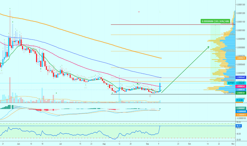This screenshot has width=247, height=146.
Task: Select the BCPTBTC symbol tag
Action: pos(231,83)
